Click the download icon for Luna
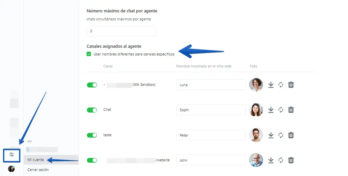Viewport: 348px width, 176px height. coord(271,85)
